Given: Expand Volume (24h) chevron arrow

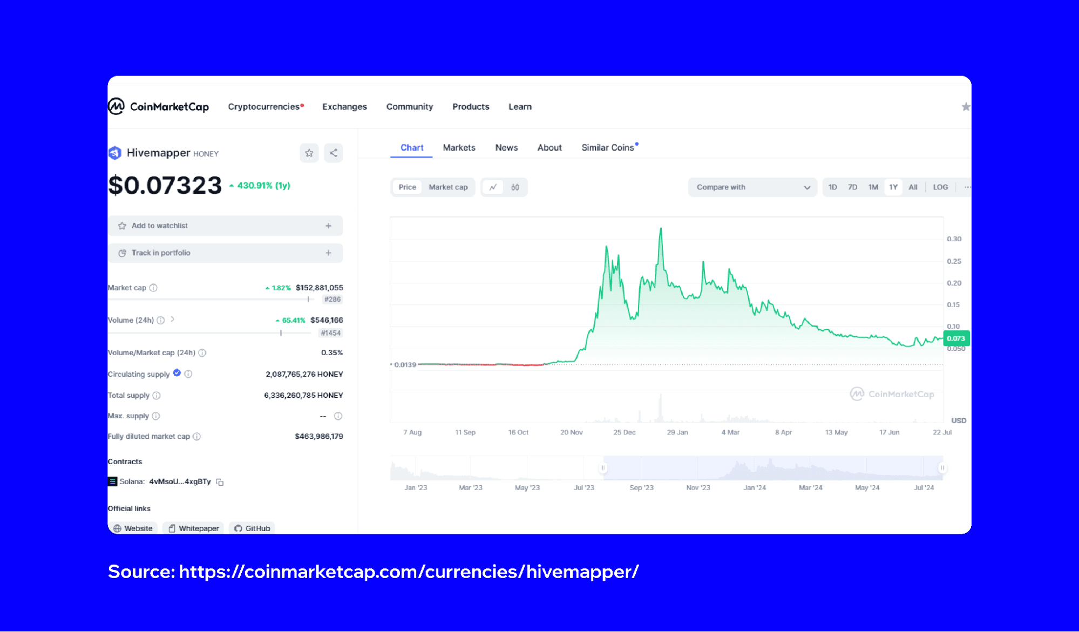Looking at the screenshot, I should 173,319.
